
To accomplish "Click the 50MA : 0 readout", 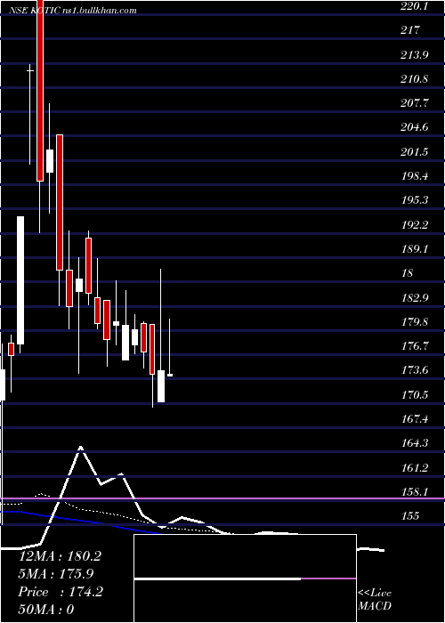I will pos(46,609).
